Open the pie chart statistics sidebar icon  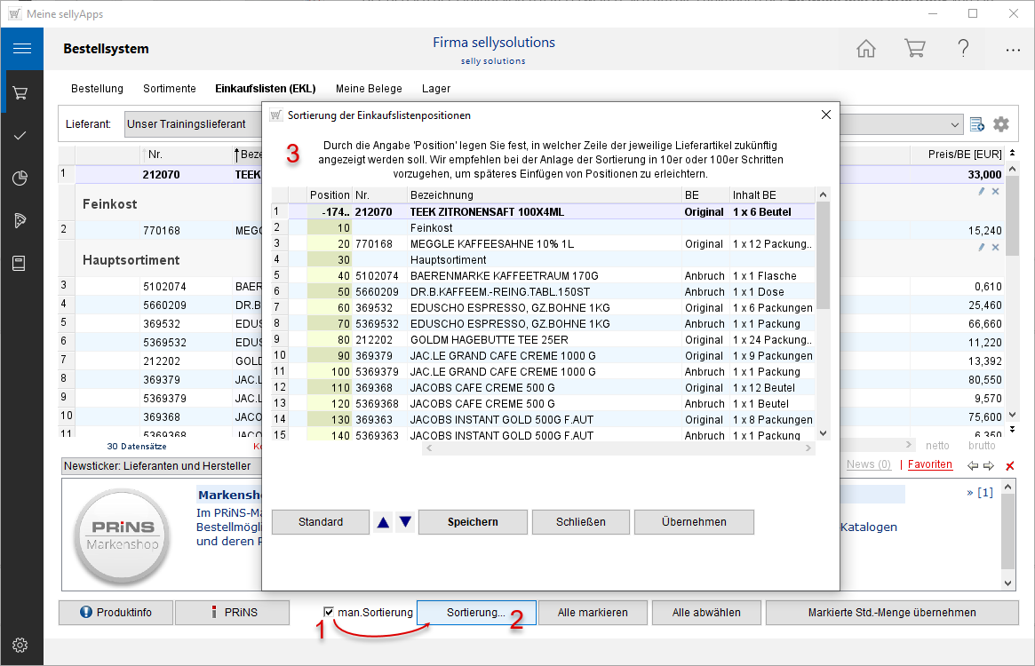tap(20, 178)
